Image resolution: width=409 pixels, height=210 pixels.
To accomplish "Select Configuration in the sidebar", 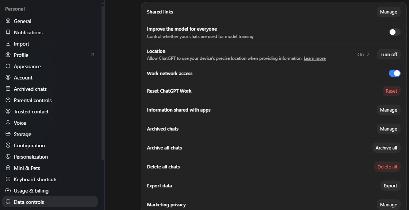I will (x=50, y=145).
